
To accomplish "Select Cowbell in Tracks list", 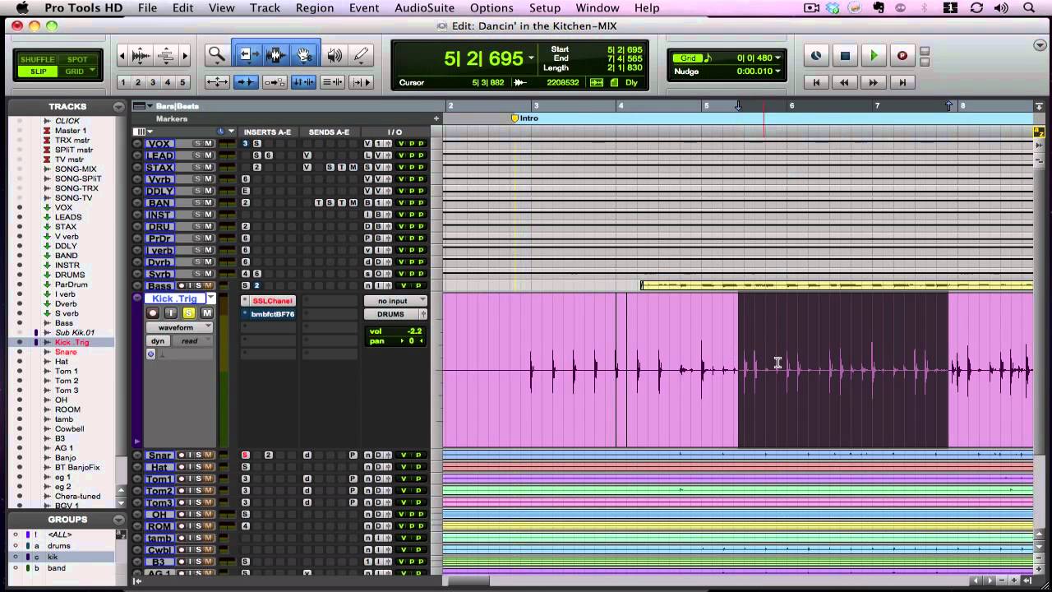I will (x=70, y=428).
